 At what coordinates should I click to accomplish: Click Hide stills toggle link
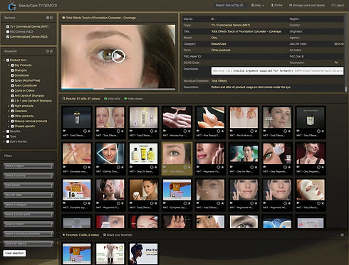point(112,99)
